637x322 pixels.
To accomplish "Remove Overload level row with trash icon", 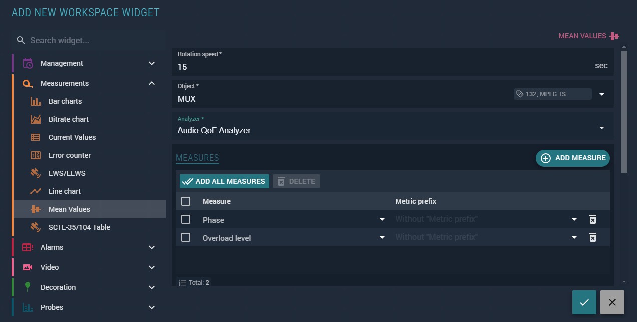I will click(592, 237).
